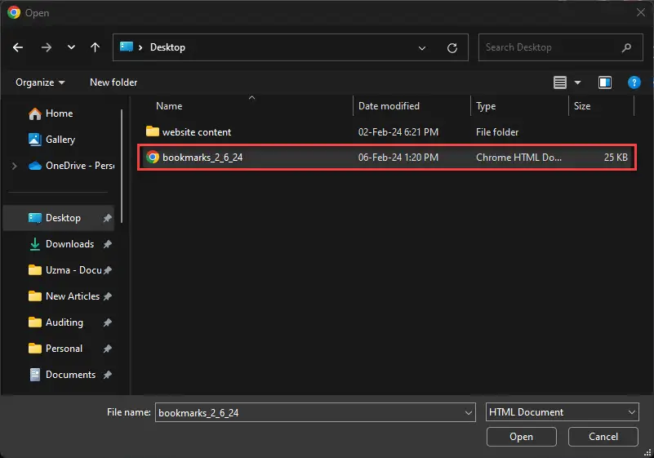Open the HTML Document file type dropdown
Viewport: 654px width, 458px height.
tap(563, 412)
